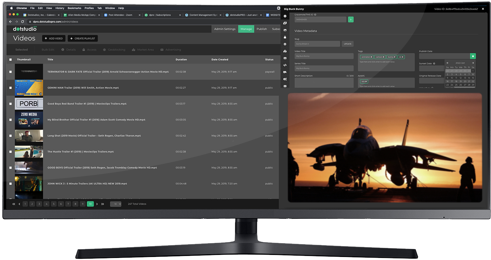Switch to the Publish tab
The height and width of the screenshot is (260, 491).
click(262, 29)
